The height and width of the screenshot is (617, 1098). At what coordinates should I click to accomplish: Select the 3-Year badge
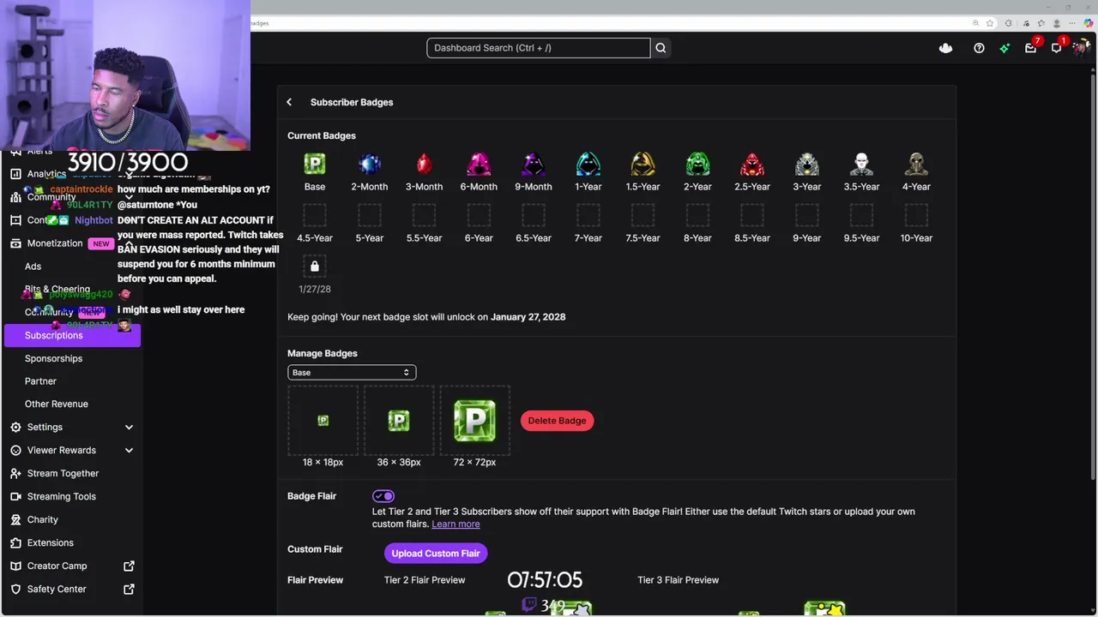(x=807, y=164)
